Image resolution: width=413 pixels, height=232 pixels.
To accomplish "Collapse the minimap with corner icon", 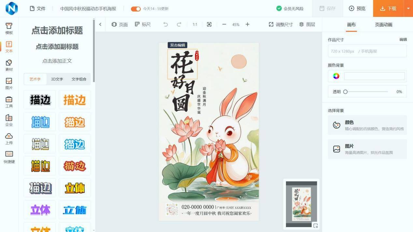I will pyautogui.click(x=315, y=225).
